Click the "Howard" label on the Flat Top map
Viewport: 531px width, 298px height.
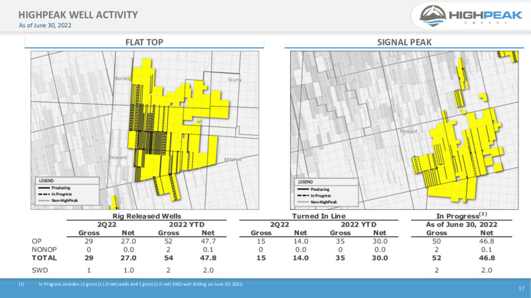point(118,157)
